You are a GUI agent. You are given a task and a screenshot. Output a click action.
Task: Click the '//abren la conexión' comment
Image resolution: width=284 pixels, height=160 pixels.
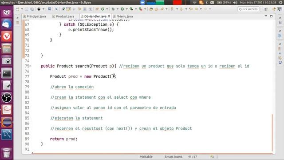(x=72, y=87)
